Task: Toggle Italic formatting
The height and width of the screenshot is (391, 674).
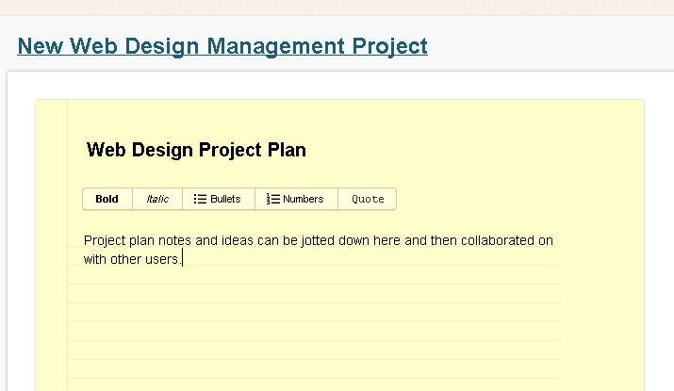Action: [157, 199]
